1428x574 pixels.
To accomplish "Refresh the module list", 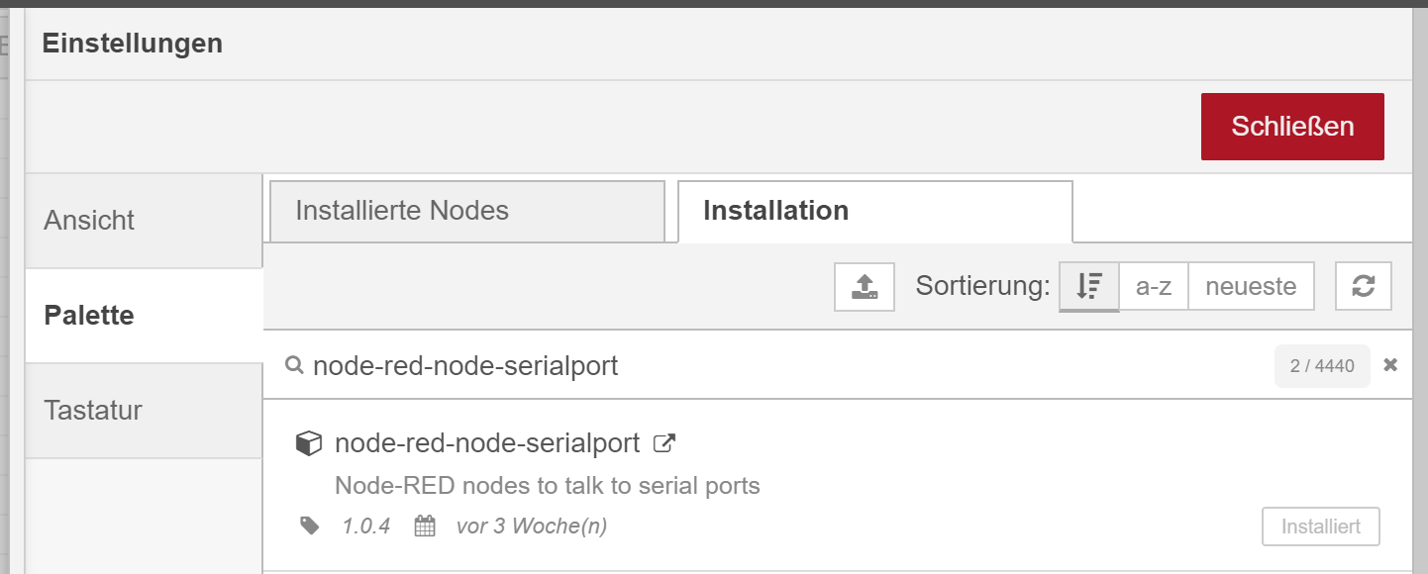I will [x=1364, y=287].
